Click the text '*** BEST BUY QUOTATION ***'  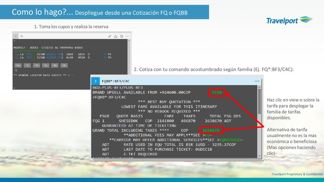click(x=169, y=102)
